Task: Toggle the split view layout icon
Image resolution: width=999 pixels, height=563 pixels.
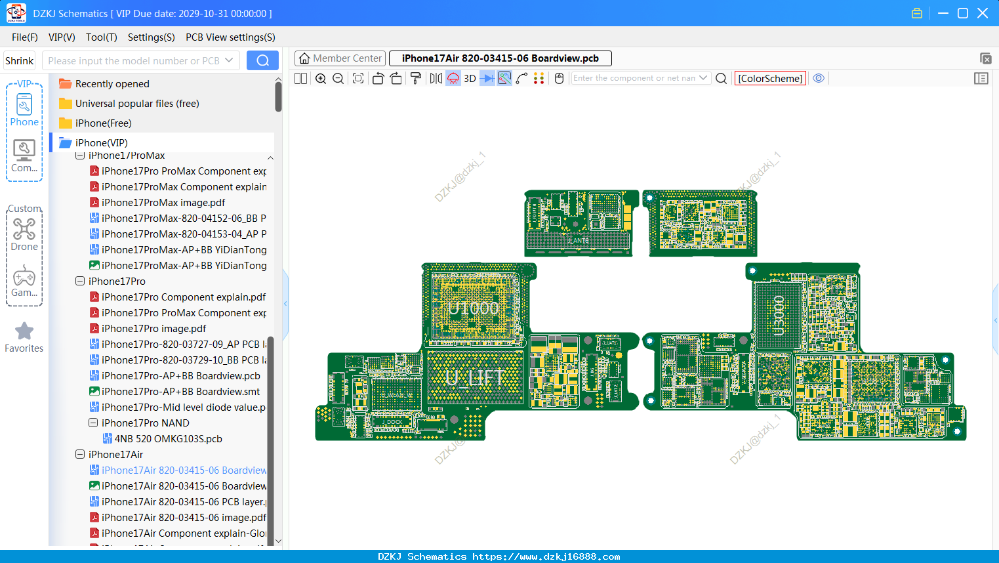Action: coord(300,79)
